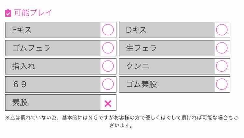This screenshot has width=244, height=138.
Task: Click the circle mark in the 生フェラ row
Action: click(222, 48)
